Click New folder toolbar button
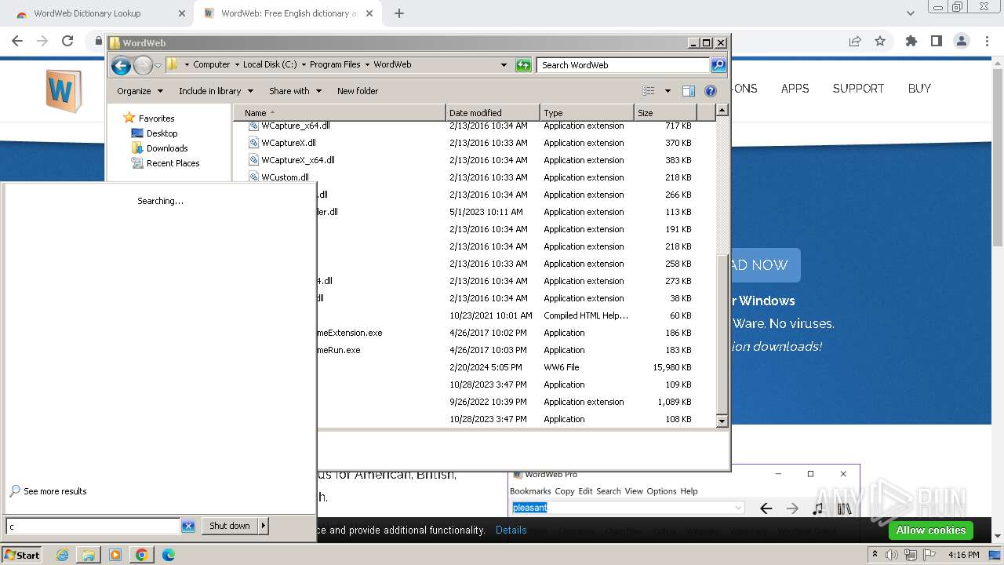 click(x=358, y=91)
